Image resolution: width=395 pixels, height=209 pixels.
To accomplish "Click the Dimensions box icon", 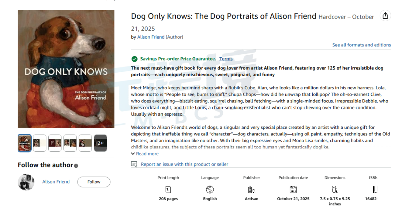I will [x=335, y=189].
